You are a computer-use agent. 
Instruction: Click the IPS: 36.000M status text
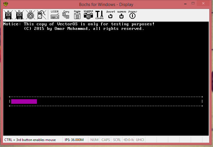pyautogui.click(x=74, y=140)
